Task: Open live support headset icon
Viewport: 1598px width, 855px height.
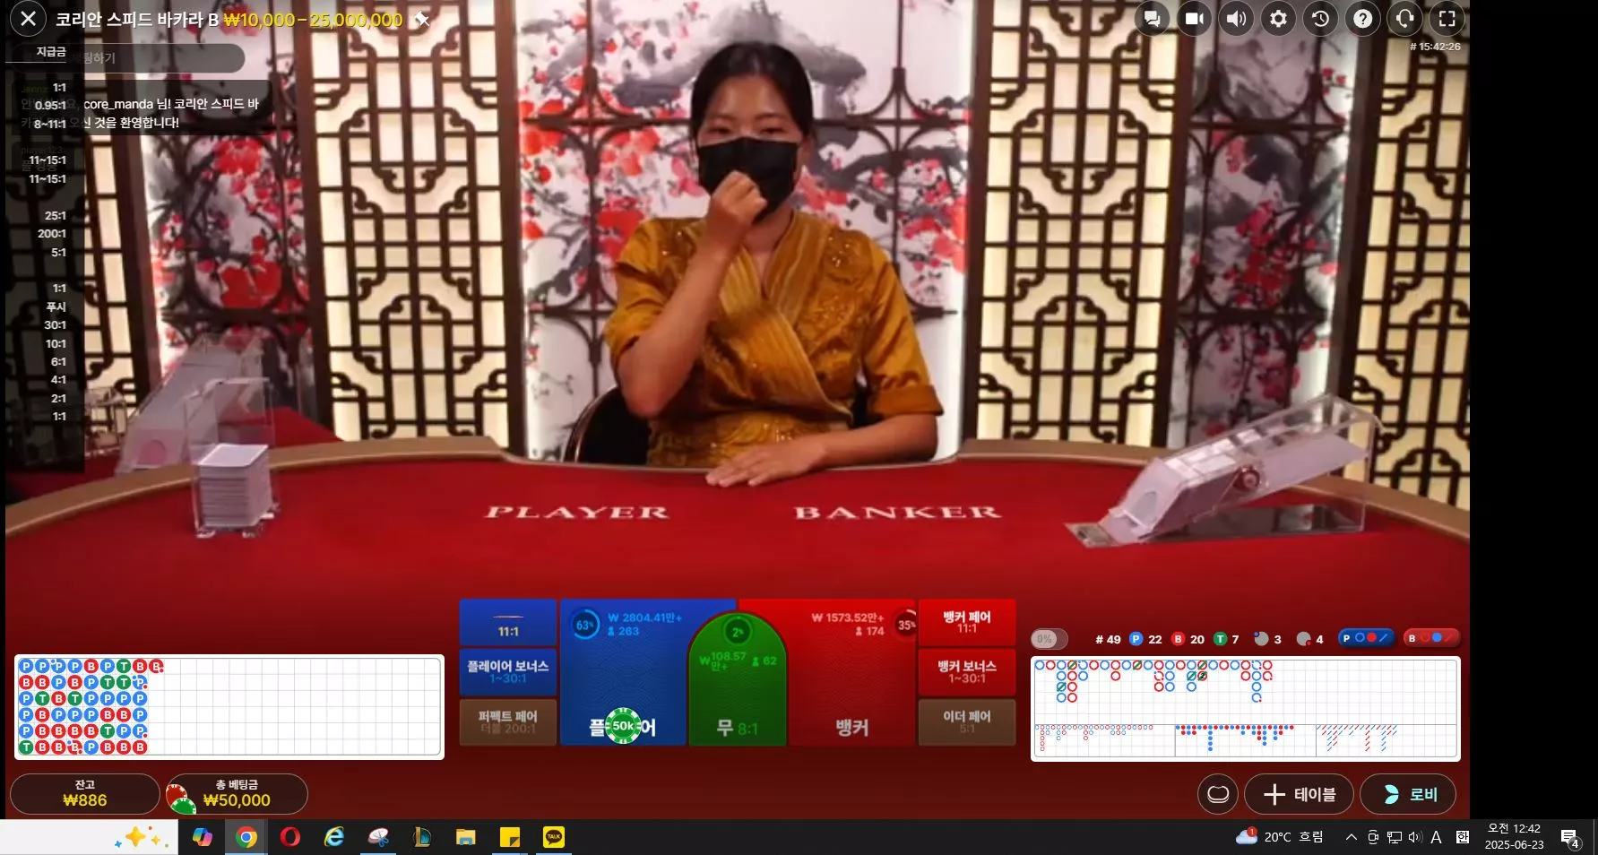Action: (x=1405, y=19)
